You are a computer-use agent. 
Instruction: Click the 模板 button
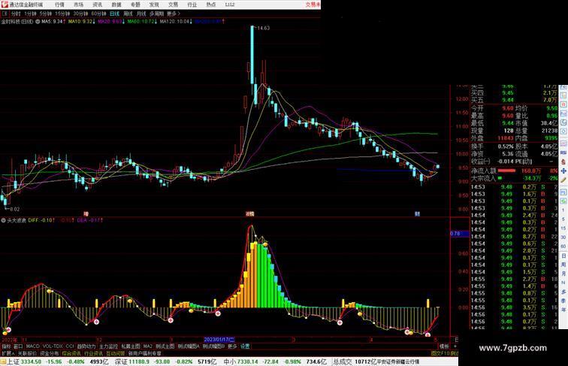coord(444,346)
